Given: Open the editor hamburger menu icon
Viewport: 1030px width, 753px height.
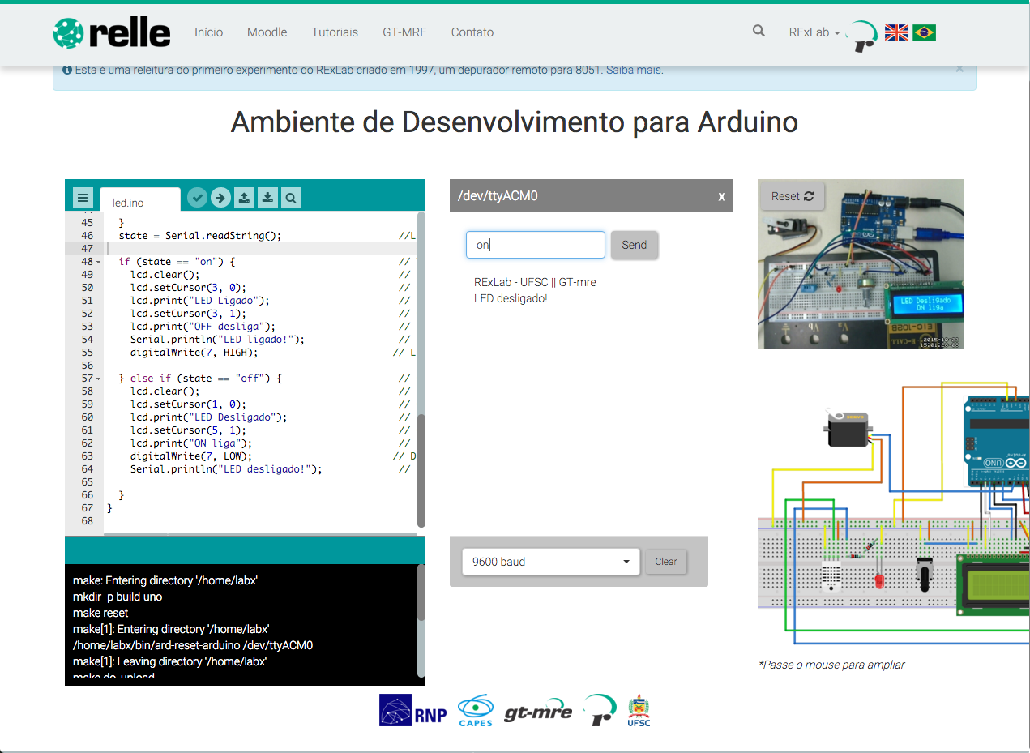Looking at the screenshot, I should (x=82, y=197).
